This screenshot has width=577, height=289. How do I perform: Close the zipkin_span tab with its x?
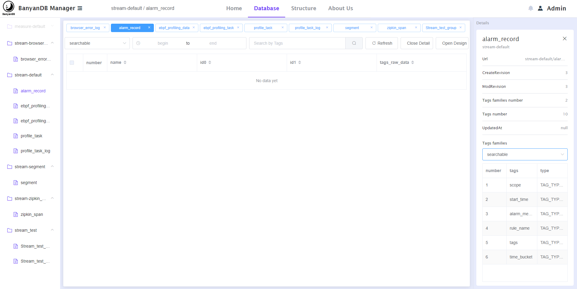[416, 28]
